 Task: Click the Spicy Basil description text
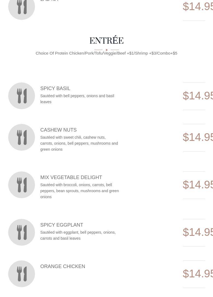click(x=77, y=99)
